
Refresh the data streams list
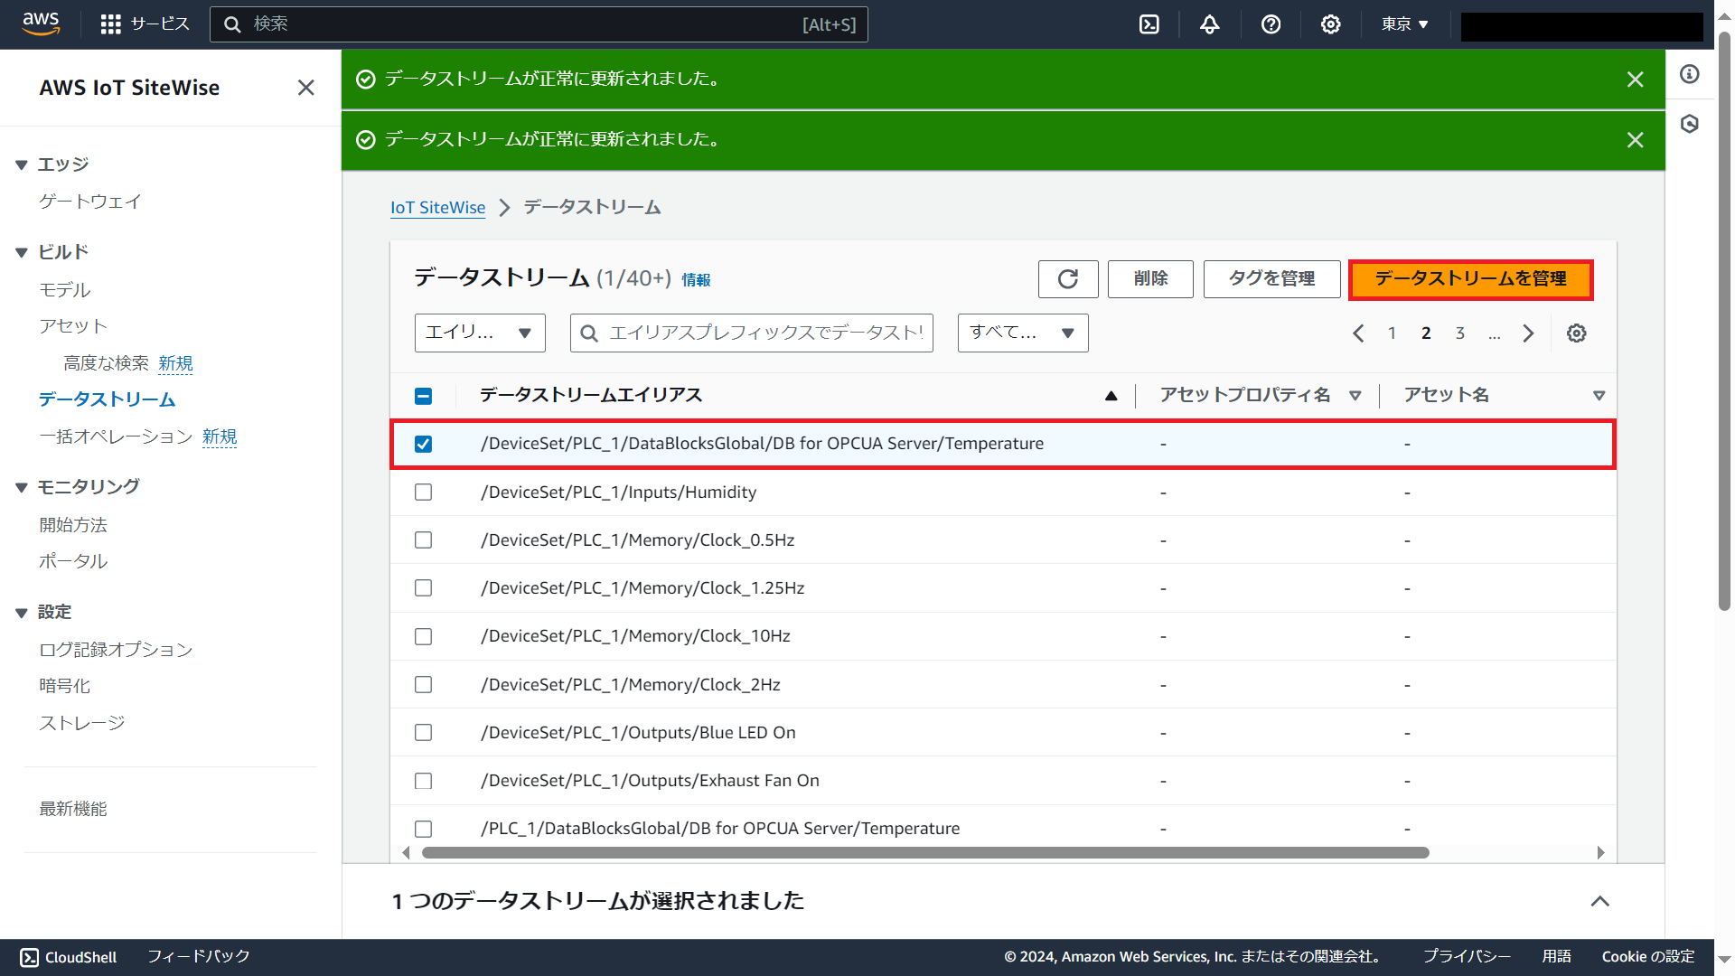point(1067,279)
